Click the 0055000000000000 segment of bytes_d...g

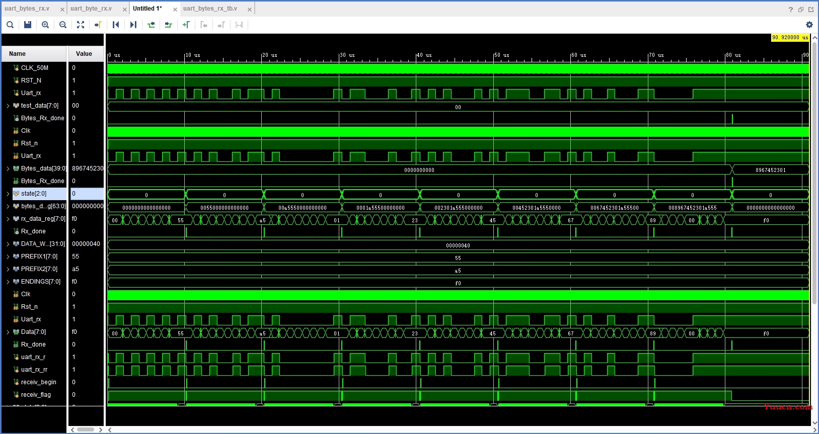225,208
